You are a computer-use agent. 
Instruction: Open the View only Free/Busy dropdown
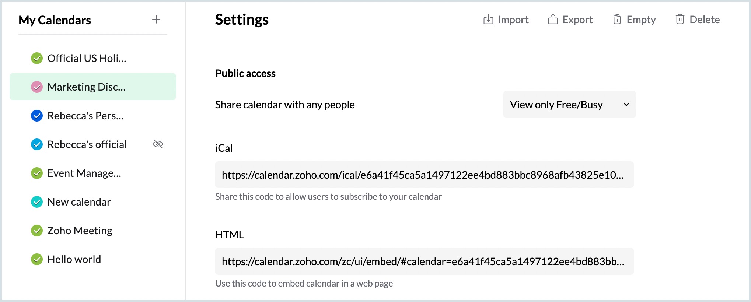[x=556, y=105]
